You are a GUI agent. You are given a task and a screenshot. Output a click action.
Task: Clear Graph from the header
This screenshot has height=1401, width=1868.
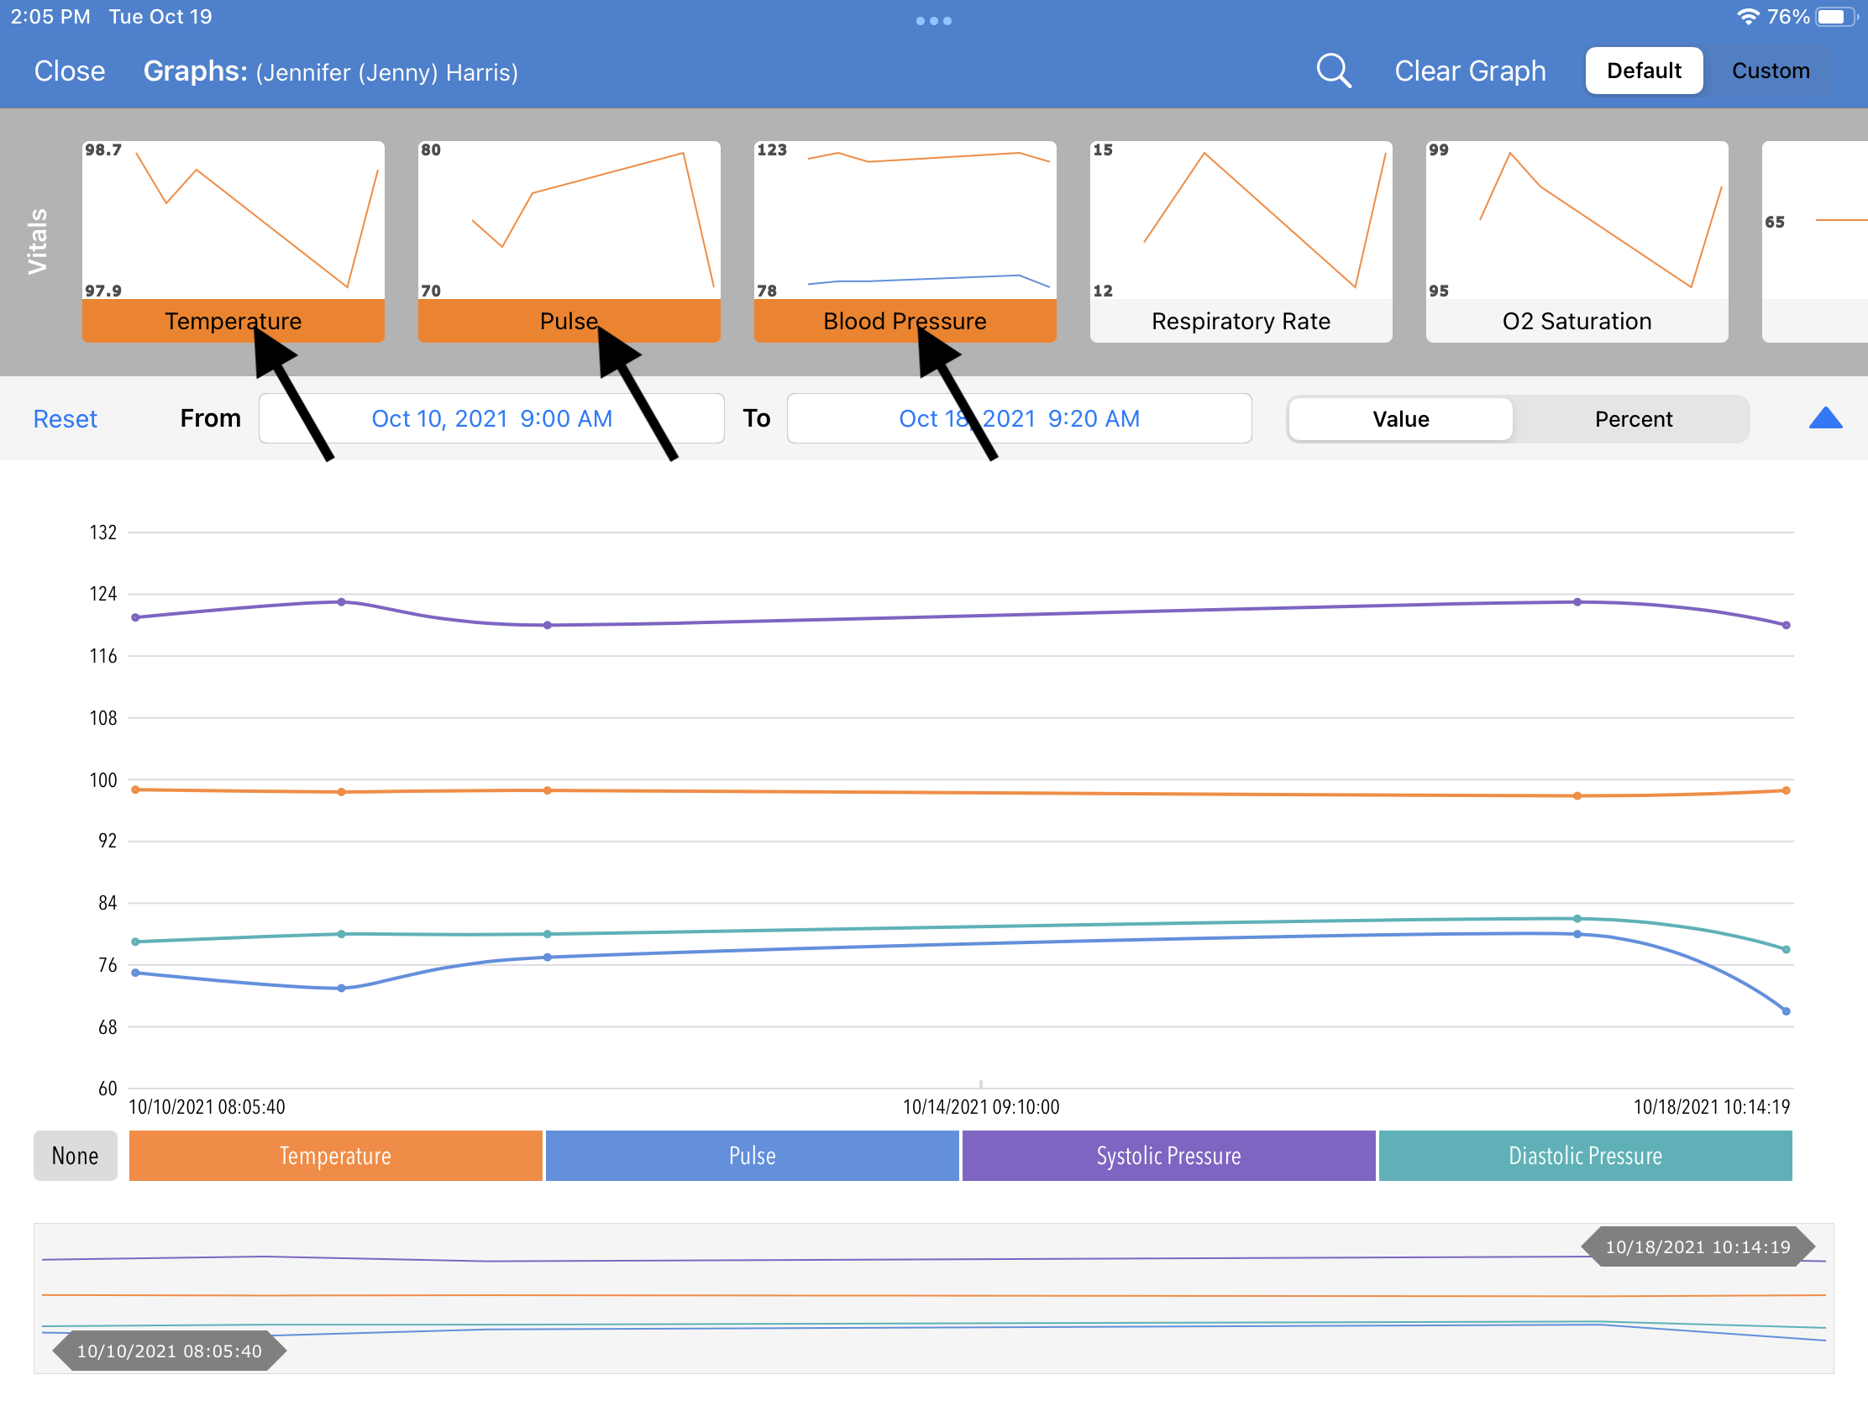[1469, 71]
